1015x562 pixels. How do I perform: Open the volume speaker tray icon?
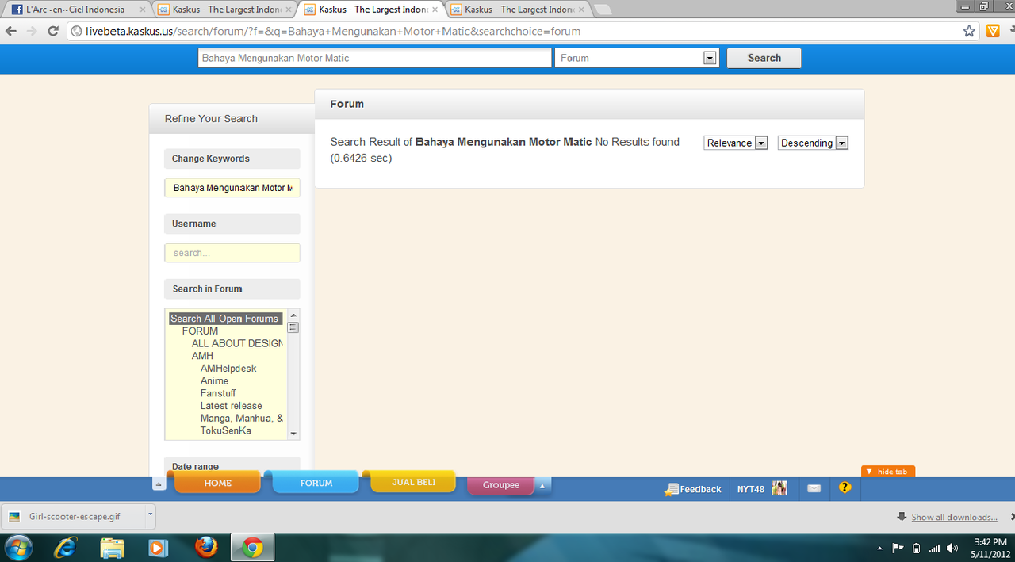pyautogui.click(x=952, y=548)
